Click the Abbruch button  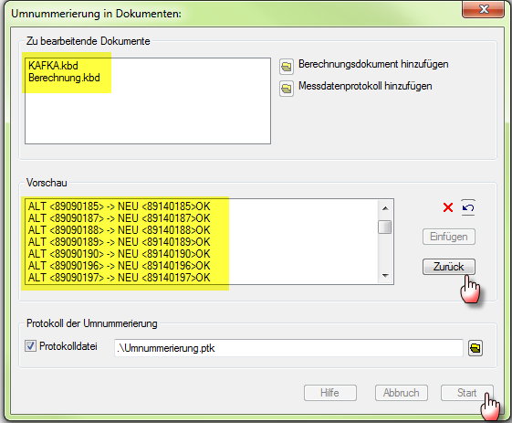[x=402, y=393]
